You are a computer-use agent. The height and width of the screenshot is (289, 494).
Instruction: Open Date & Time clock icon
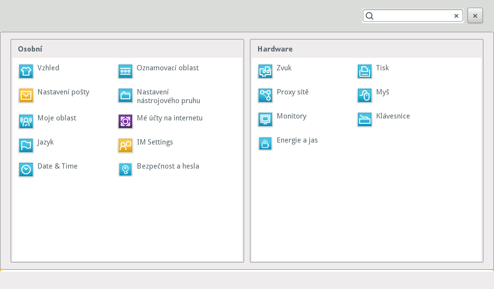coord(26,170)
